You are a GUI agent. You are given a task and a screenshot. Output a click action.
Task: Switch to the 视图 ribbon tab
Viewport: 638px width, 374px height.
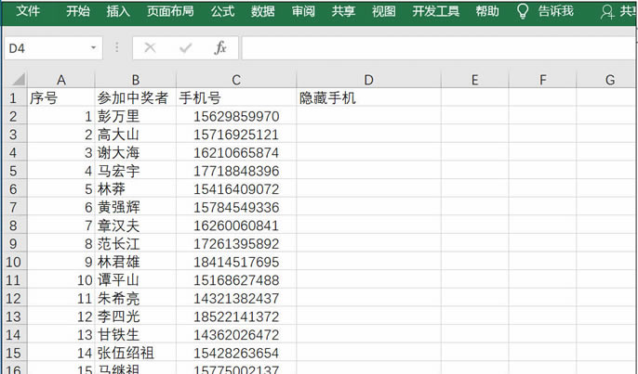coord(383,11)
